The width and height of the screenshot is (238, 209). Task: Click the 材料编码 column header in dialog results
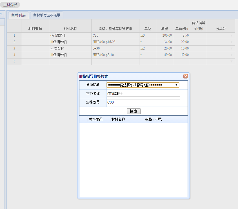click(95, 120)
